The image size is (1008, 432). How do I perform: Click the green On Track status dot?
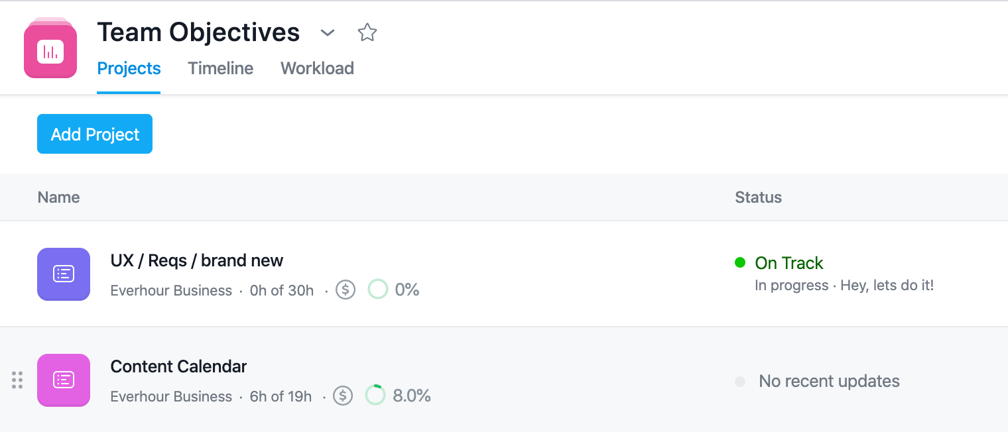point(741,263)
